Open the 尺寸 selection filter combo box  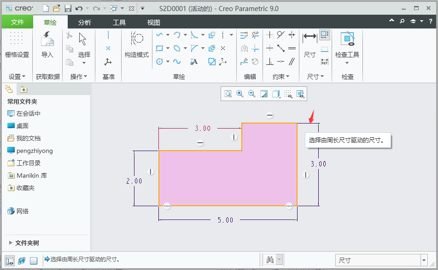[x=381, y=260]
